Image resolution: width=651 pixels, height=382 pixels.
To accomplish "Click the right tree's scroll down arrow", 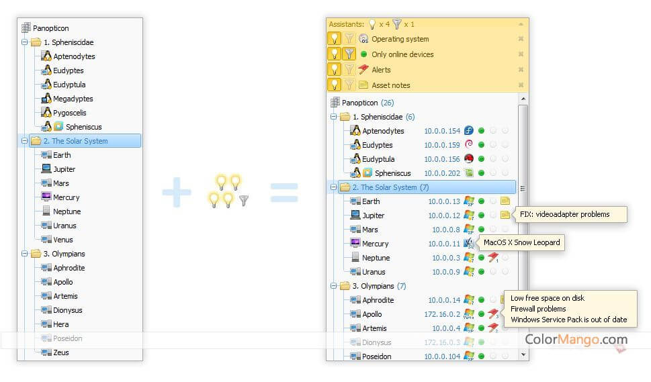I will [x=523, y=354].
